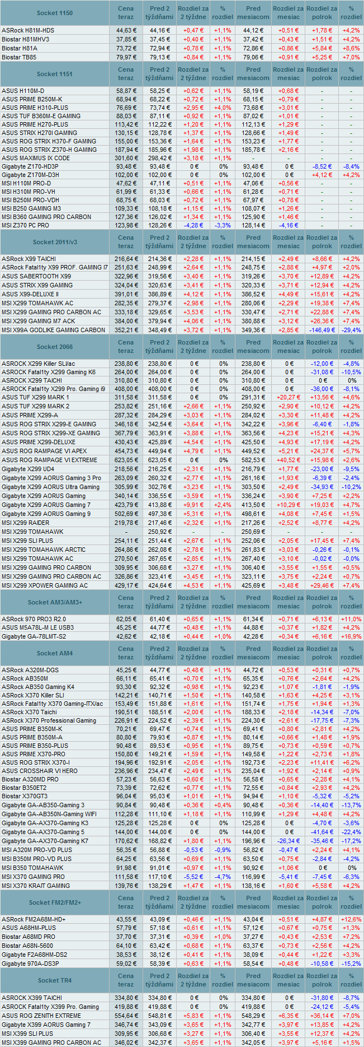Click ASRock X370 Killer SLI product name
Screen dimensions: 364x1047
point(32,695)
